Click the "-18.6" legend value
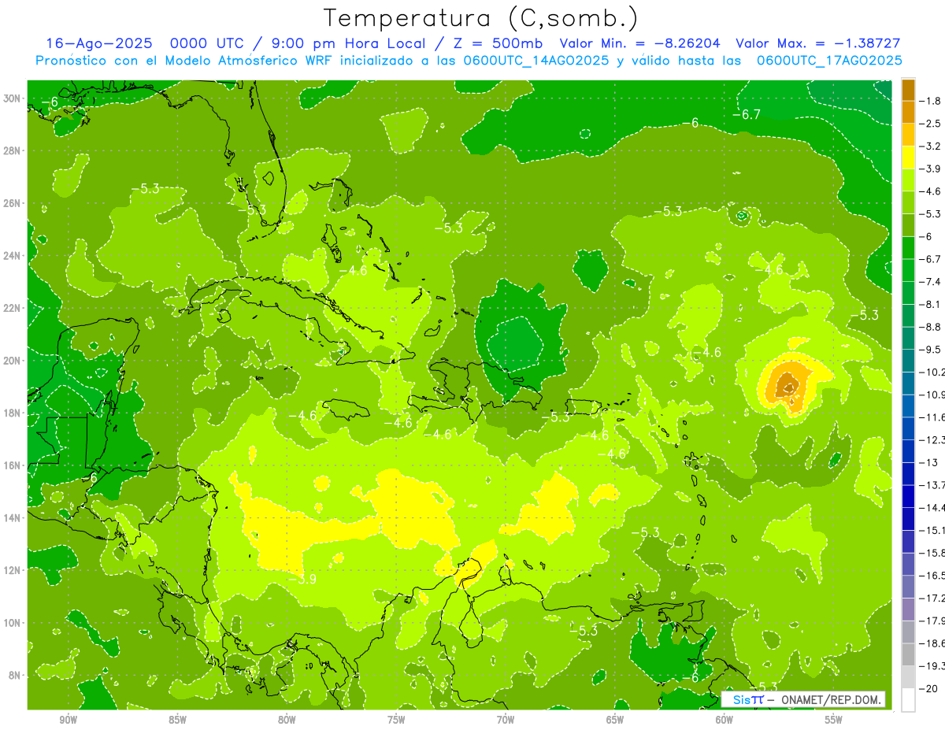The width and height of the screenshot is (945, 730). coord(933,643)
